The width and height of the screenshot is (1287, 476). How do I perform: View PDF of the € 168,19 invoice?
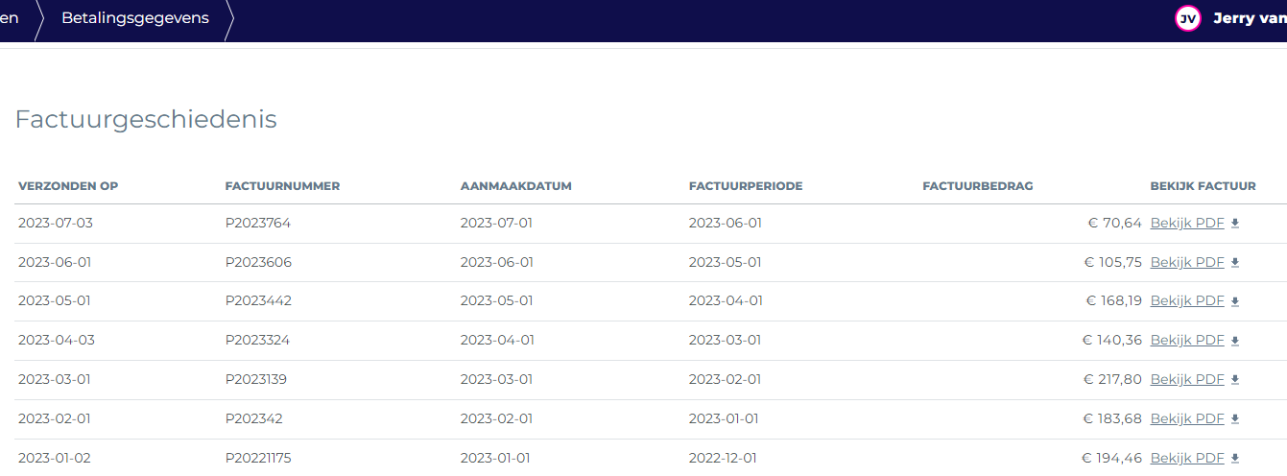click(1187, 300)
